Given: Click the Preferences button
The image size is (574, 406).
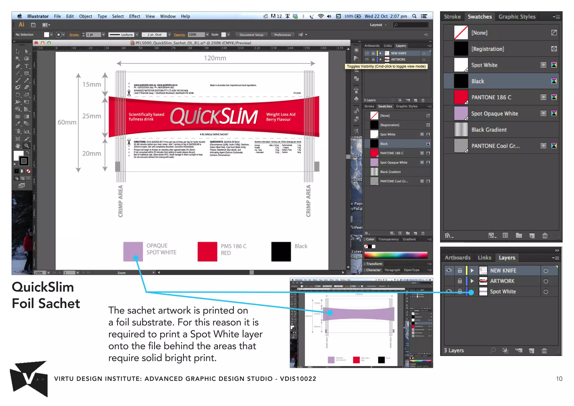Looking at the screenshot, I should point(283,35).
